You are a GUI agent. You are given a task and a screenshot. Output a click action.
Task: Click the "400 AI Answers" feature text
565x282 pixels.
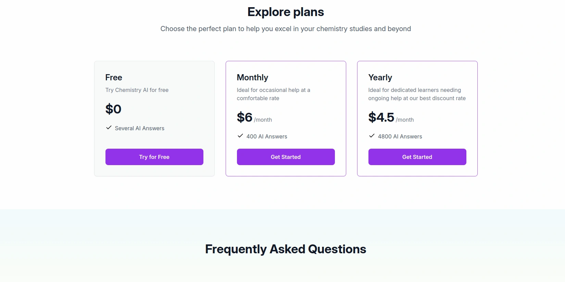(x=267, y=136)
